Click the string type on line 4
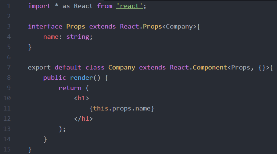The height and width of the screenshot is (154, 277). [78, 37]
